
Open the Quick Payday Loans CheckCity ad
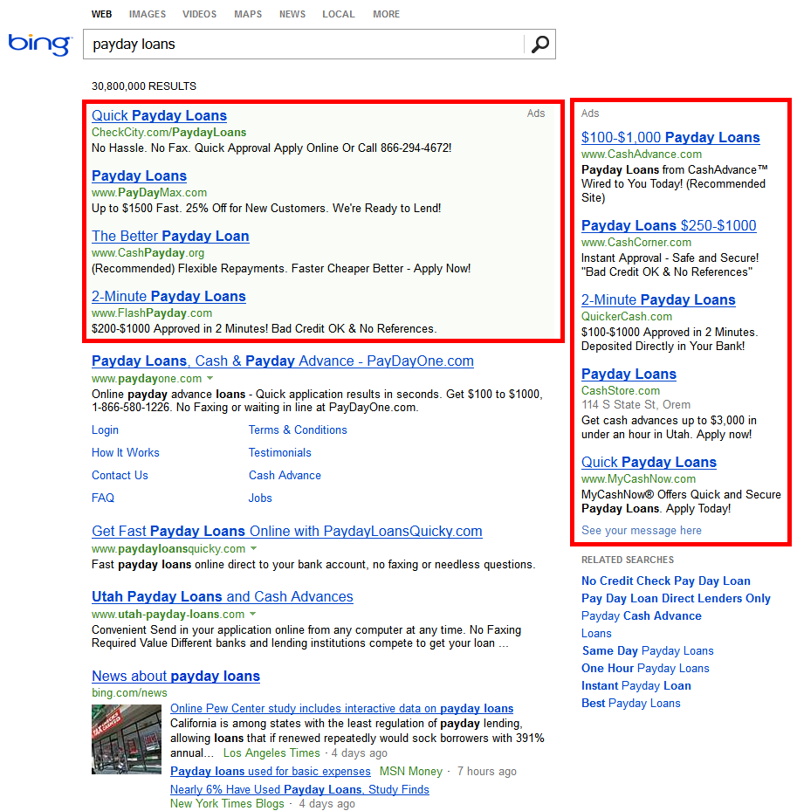(159, 115)
